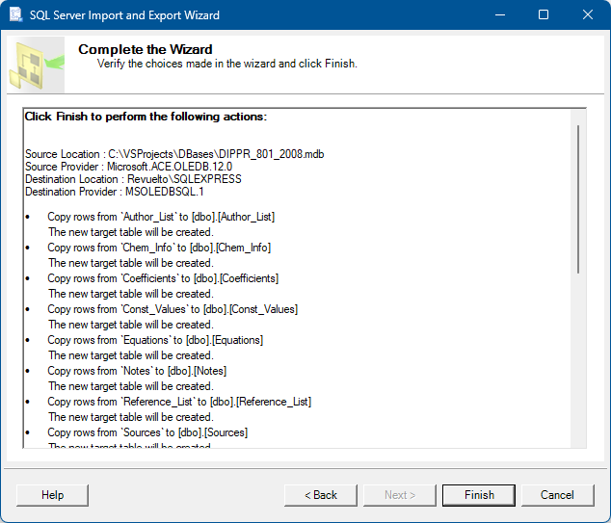Click the wizard icon in the title bar

[16, 14]
